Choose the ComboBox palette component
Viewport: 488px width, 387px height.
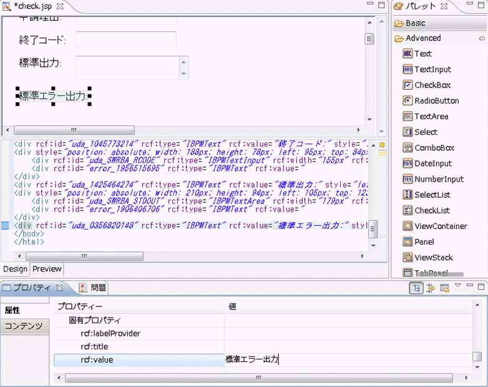click(x=434, y=148)
